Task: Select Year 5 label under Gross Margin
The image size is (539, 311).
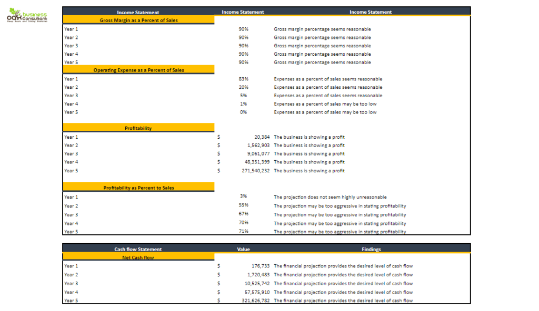Action: 71,63
